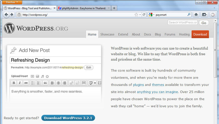Click the scrollbar up arrow
The height and width of the screenshot is (124, 219).
tap(215, 21)
